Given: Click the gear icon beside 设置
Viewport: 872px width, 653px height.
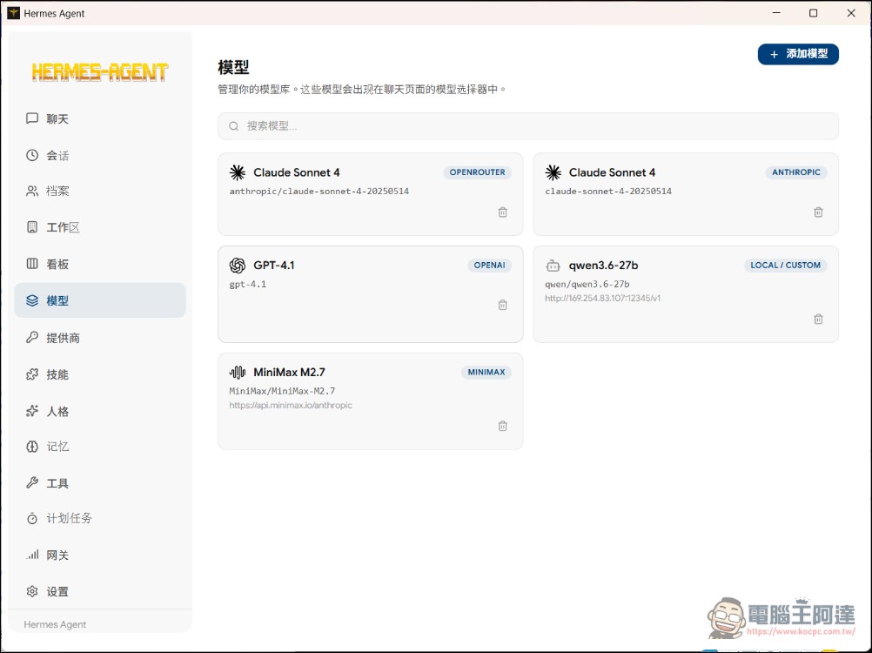Looking at the screenshot, I should coord(32,591).
